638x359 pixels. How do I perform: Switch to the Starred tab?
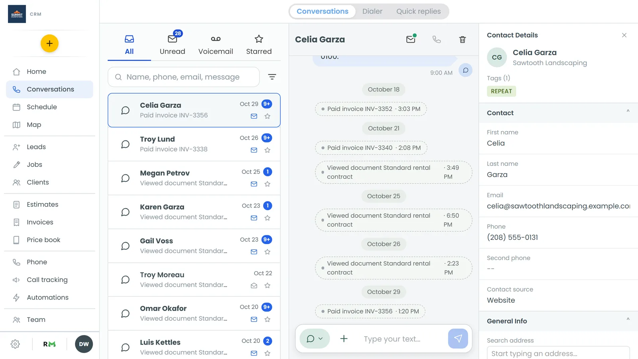point(259,44)
